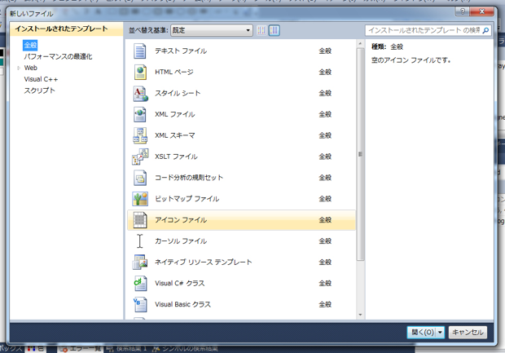Click the XSLT ファイル label
Viewport: 505px width, 353px height.
(176, 157)
